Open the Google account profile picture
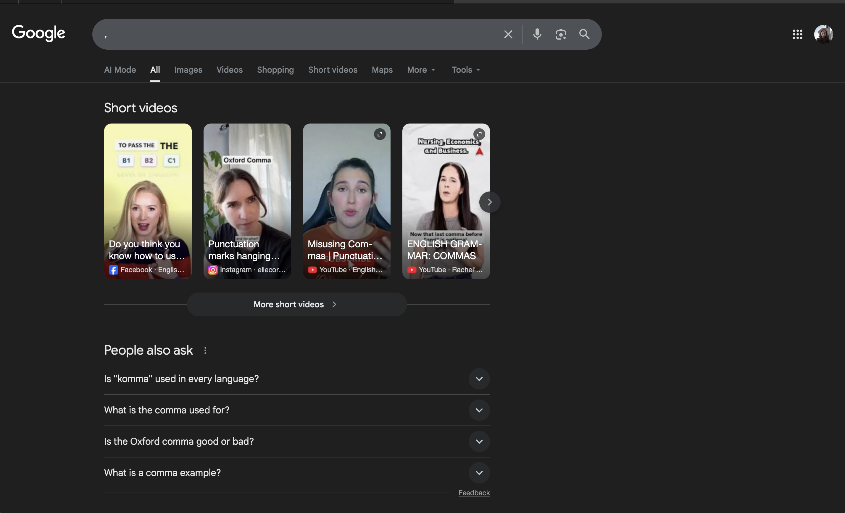The width and height of the screenshot is (845, 513). (x=823, y=34)
